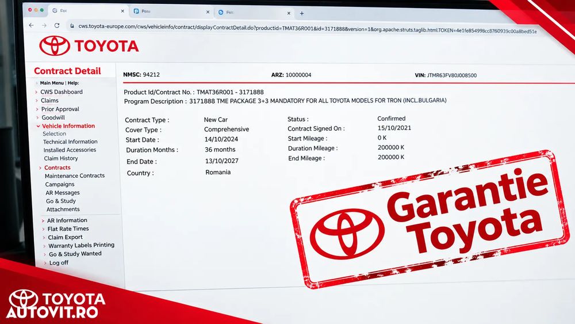Close the first browser tab

pos(122,11)
